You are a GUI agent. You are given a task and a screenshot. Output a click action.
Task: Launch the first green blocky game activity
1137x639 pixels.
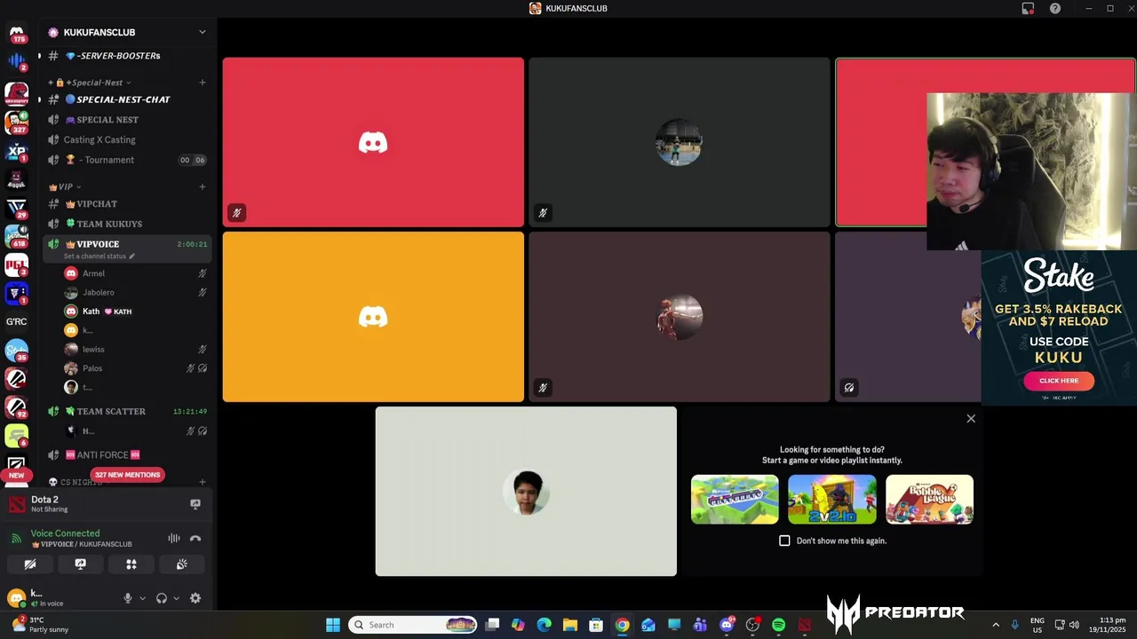coord(735,499)
